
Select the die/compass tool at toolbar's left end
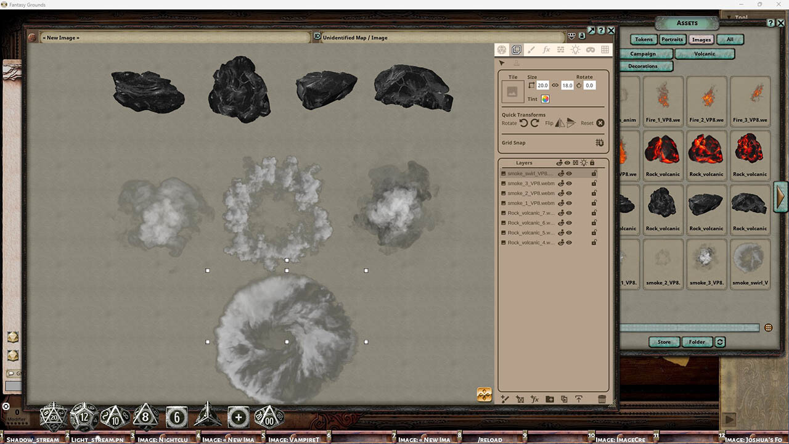click(x=501, y=49)
